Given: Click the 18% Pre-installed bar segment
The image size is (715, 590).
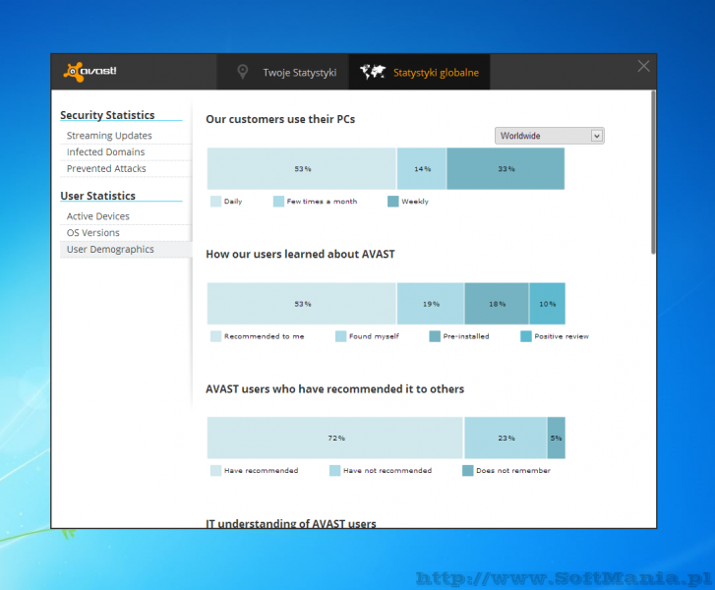Looking at the screenshot, I should tap(497, 303).
